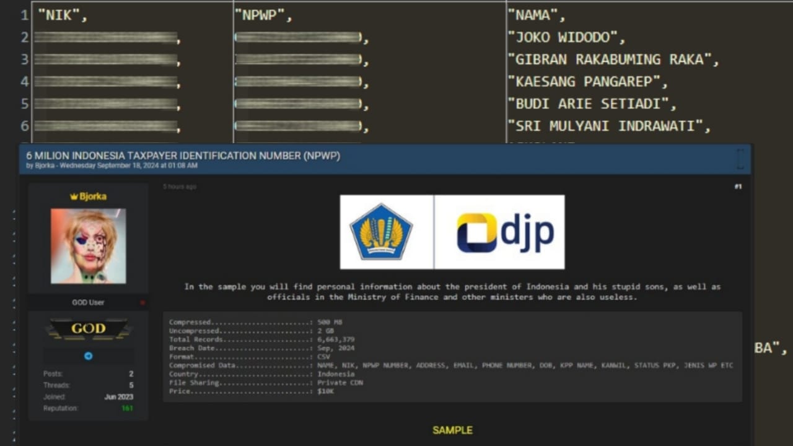
Task: Click Total Records value 6,663,379
Action: 336,339
